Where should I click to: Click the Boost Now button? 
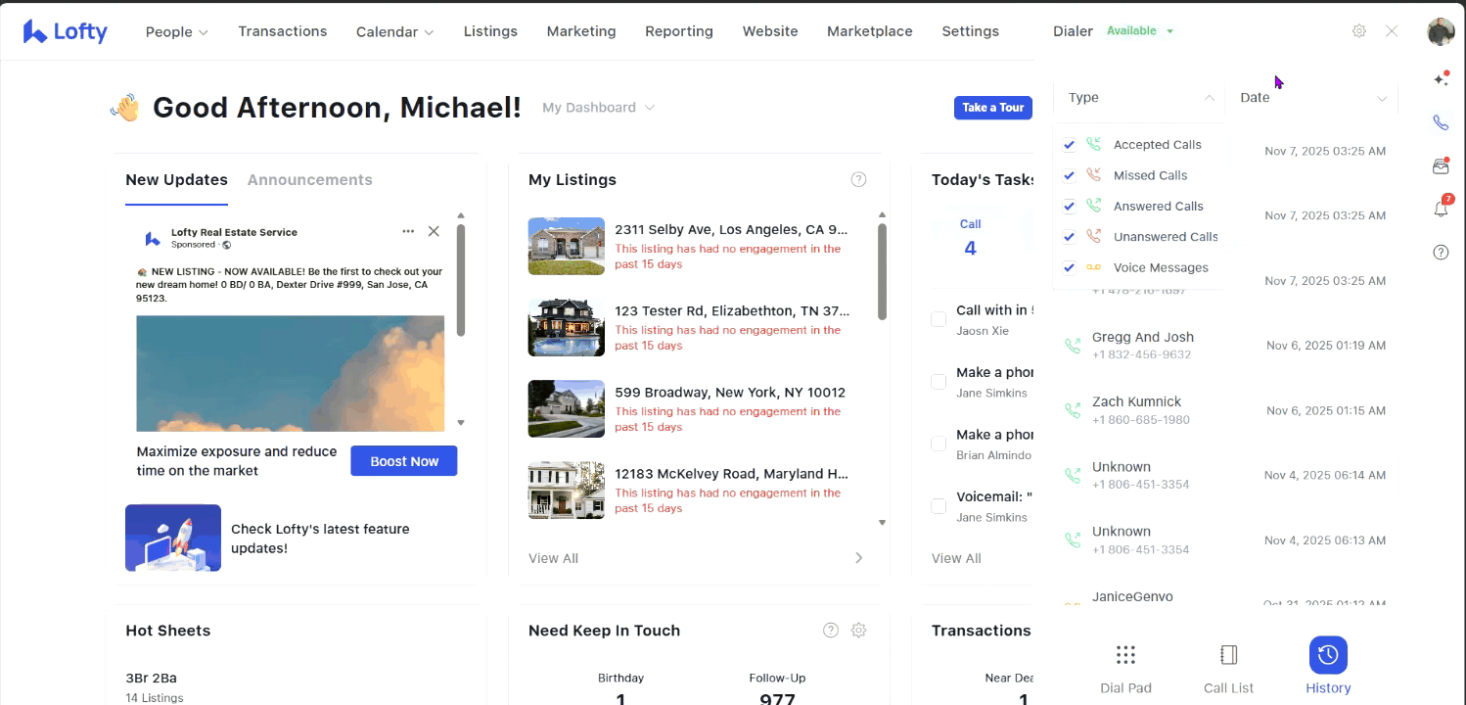click(x=403, y=461)
